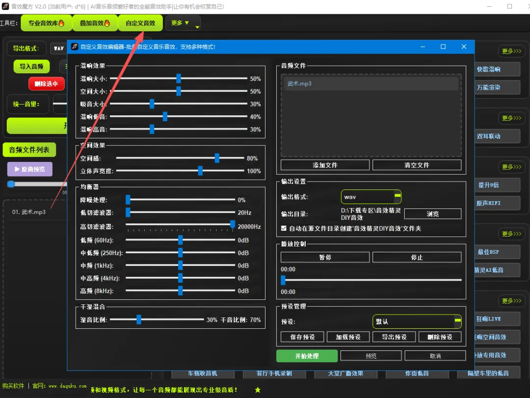Open the www.daquku.com website link
The image size is (530, 398).
pos(67,386)
